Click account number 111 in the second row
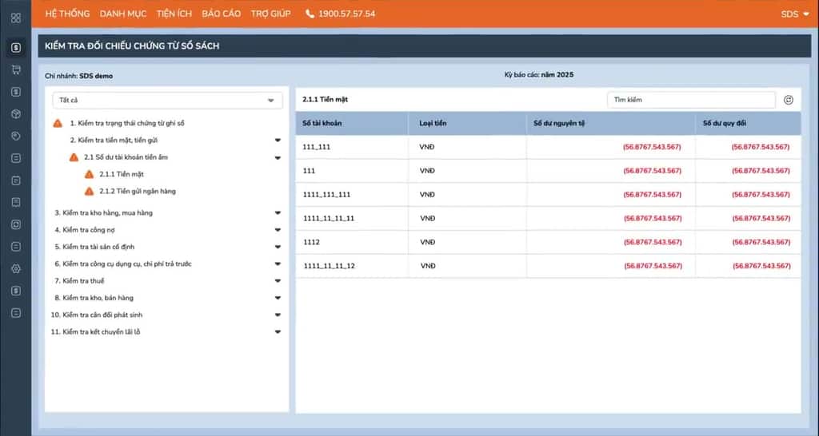The image size is (819, 436). click(x=309, y=171)
